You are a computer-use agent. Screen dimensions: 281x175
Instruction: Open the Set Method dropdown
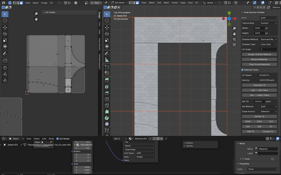(269, 107)
